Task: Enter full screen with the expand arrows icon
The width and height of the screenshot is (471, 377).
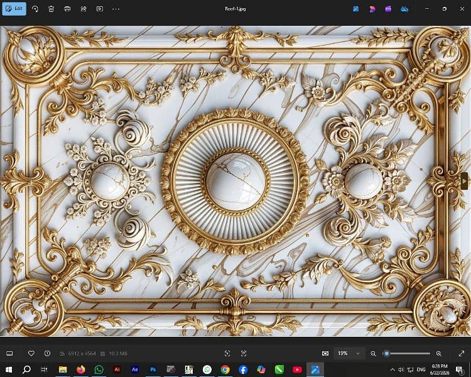Action: point(462,354)
